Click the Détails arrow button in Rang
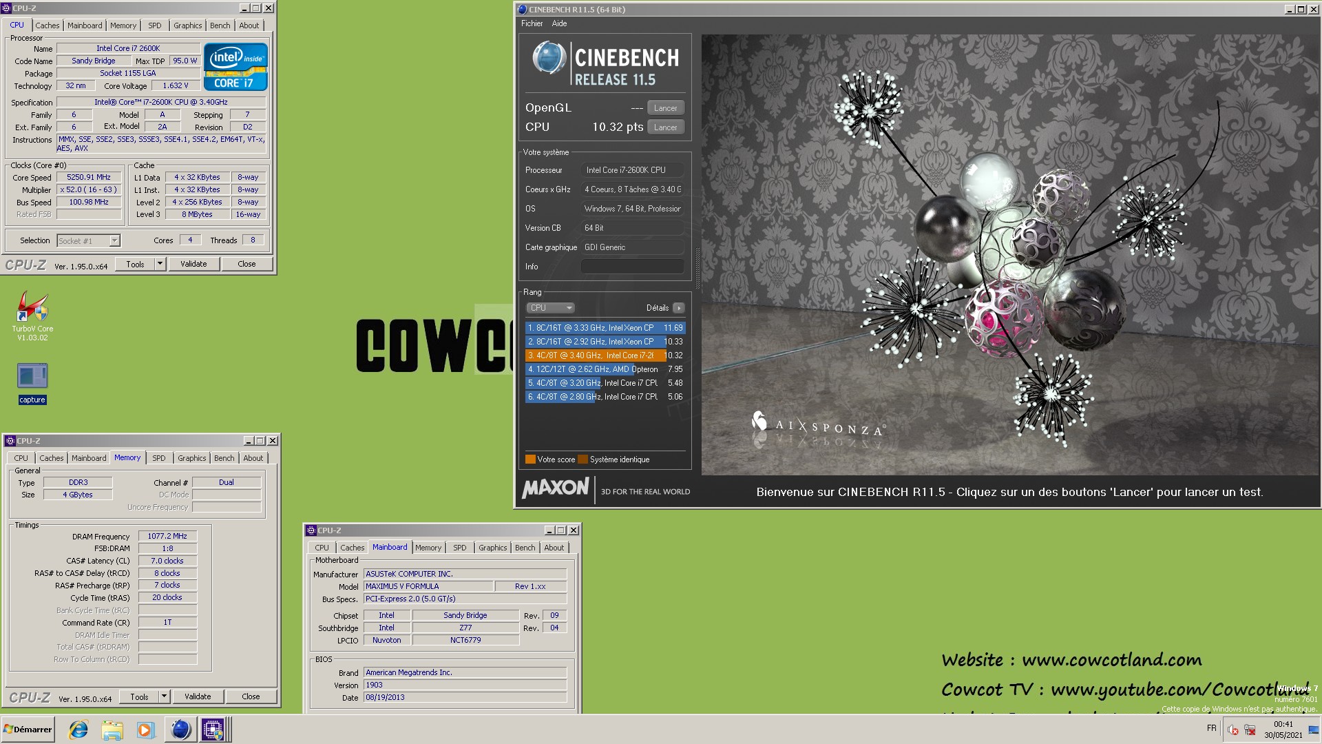Screen dimensions: 1322x744 click(679, 308)
